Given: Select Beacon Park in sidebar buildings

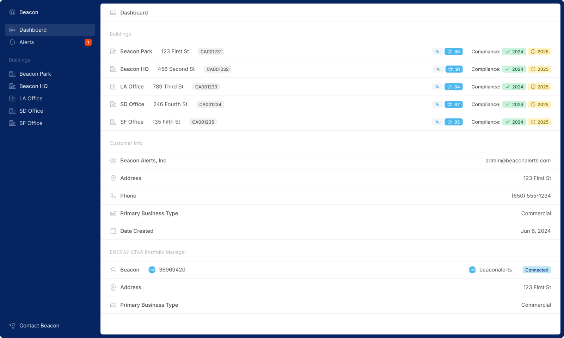Looking at the screenshot, I should coord(50,74).
